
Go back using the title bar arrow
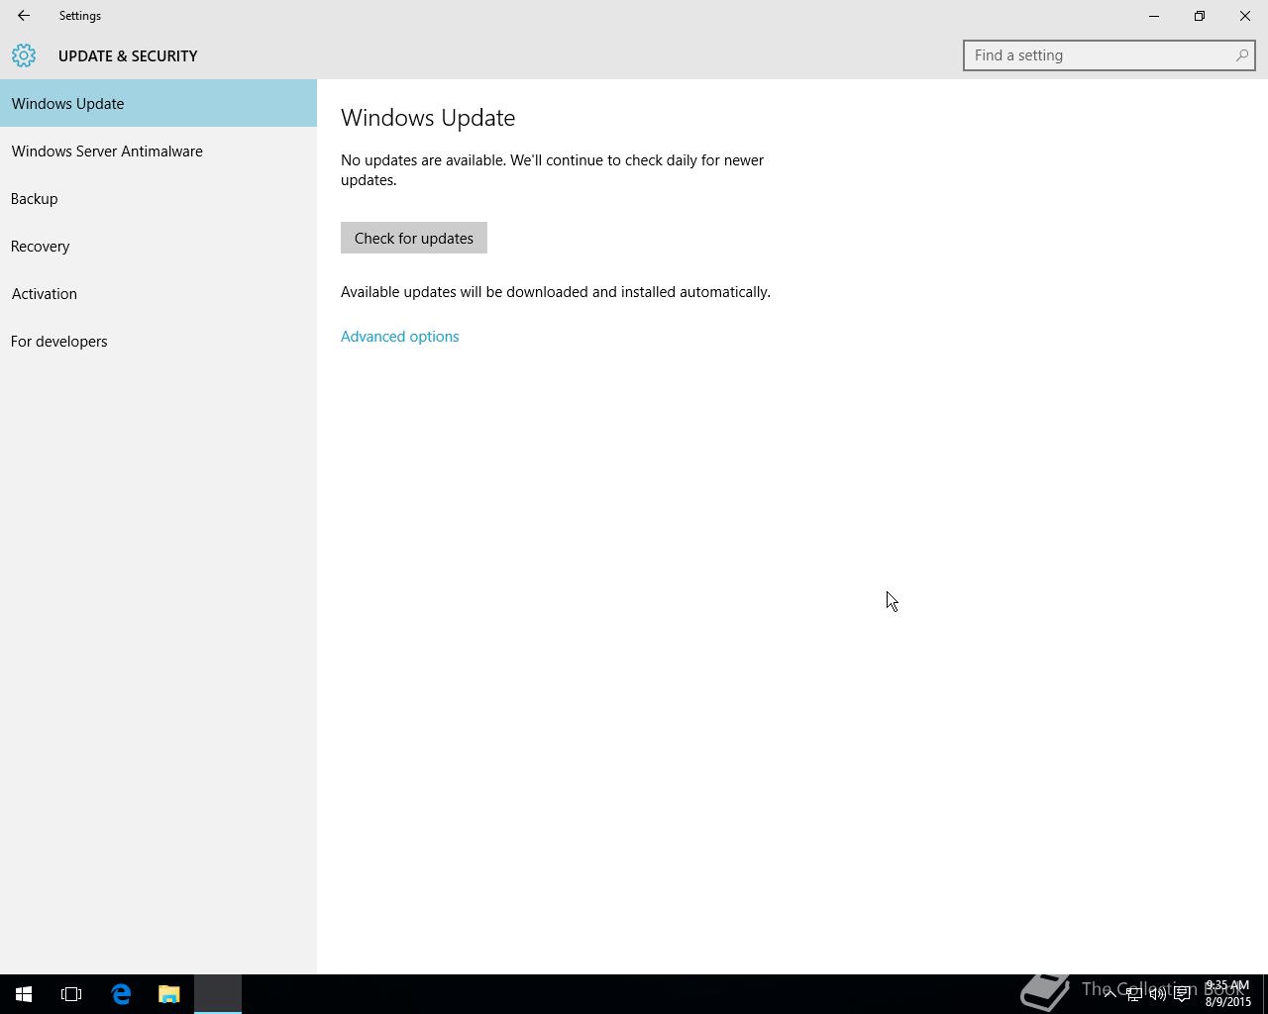(x=23, y=16)
